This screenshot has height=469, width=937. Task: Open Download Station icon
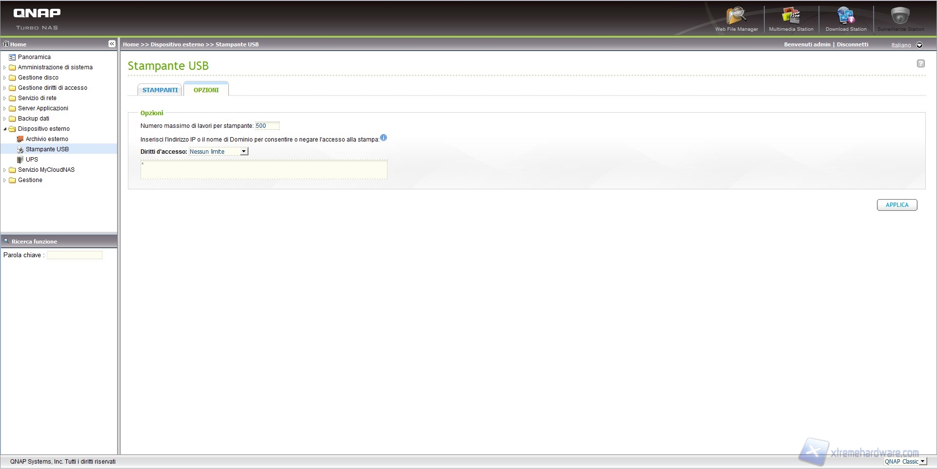[x=846, y=17]
